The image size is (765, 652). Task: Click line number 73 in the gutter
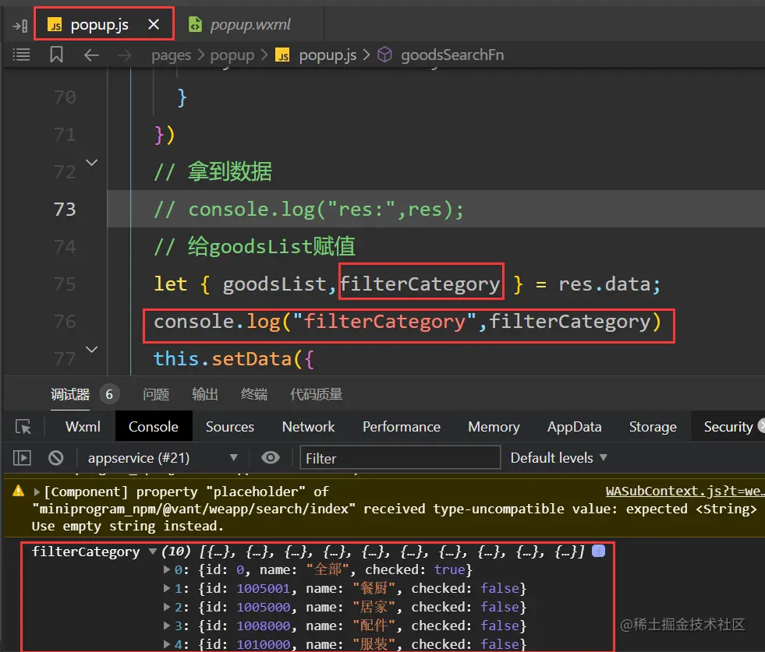click(x=65, y=209)
